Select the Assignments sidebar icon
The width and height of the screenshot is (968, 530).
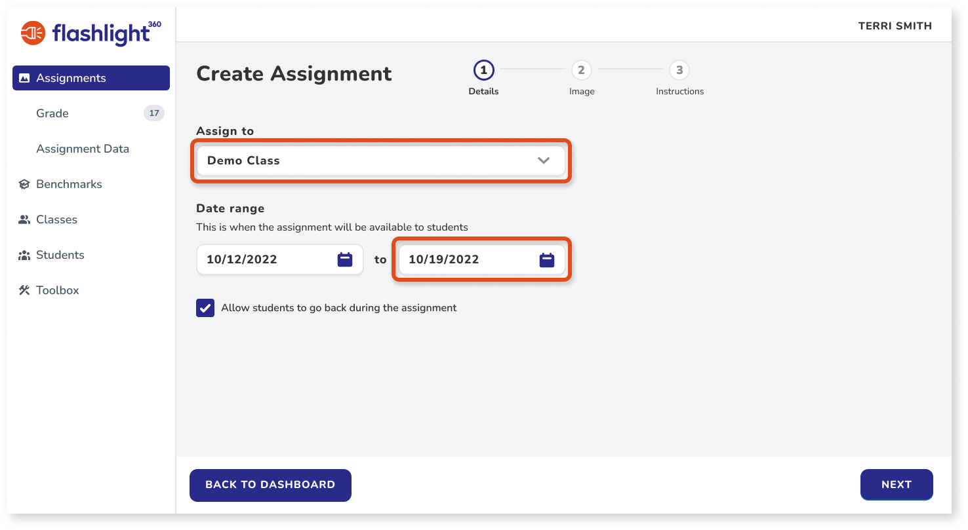(x=23, y=77)
